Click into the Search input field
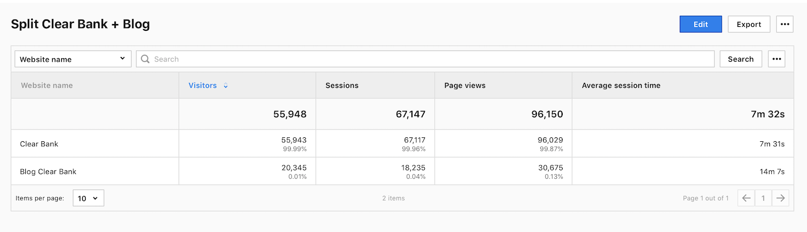 pyautogui.click(x=425, y=59)
